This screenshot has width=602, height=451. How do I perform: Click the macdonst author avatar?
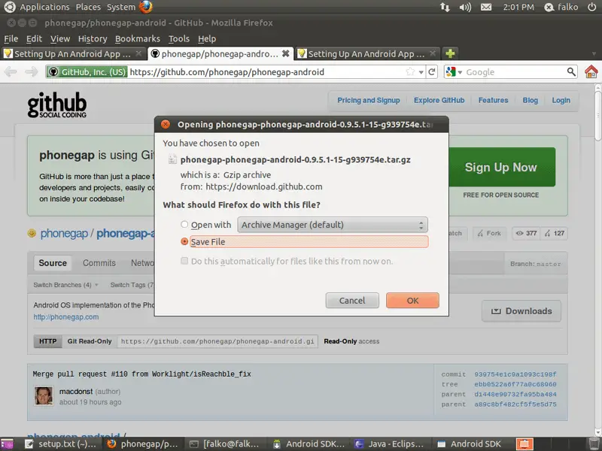pos(44,396)
